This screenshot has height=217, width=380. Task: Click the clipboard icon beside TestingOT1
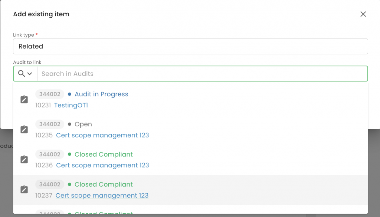[24, 100]
